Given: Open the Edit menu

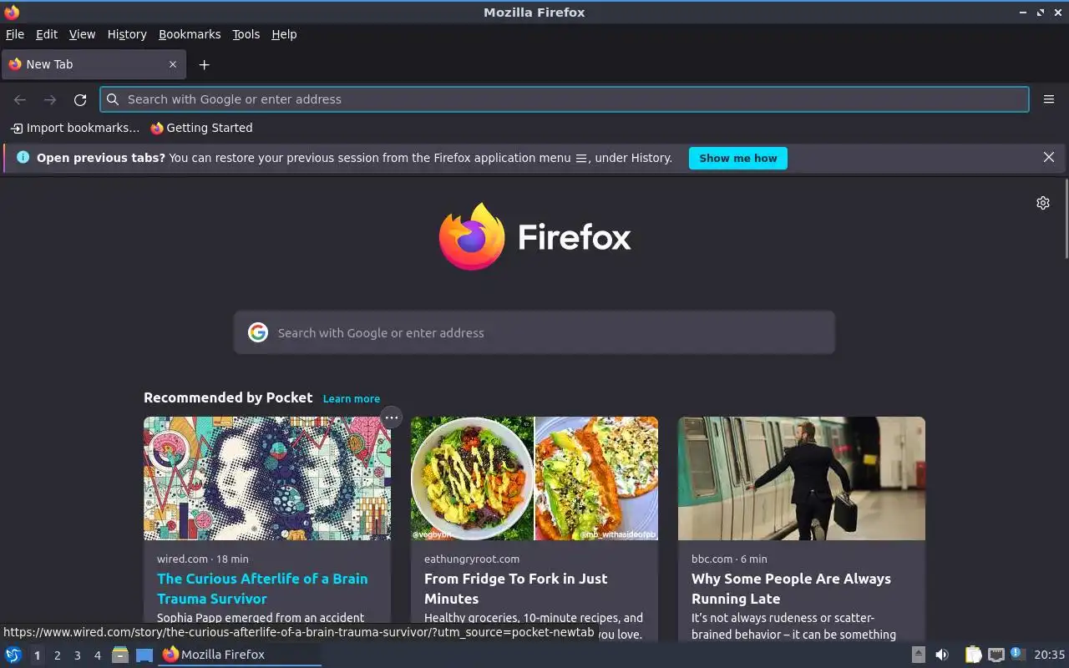Looking at the screenshot, I should pyautogui.click(x=47, y=34).
